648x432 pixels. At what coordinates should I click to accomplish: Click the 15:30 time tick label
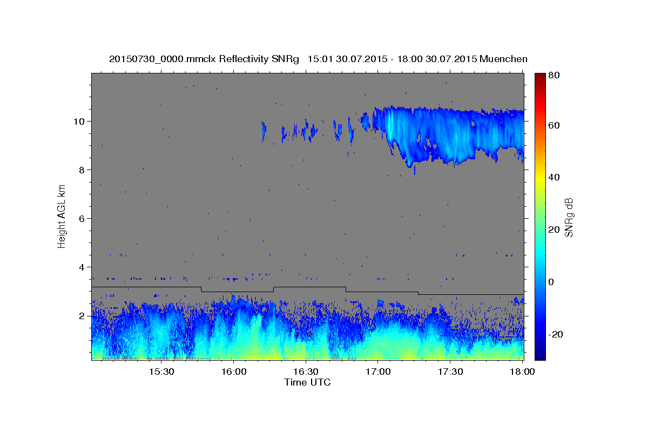pyautogui.click(x=161, y=372)
